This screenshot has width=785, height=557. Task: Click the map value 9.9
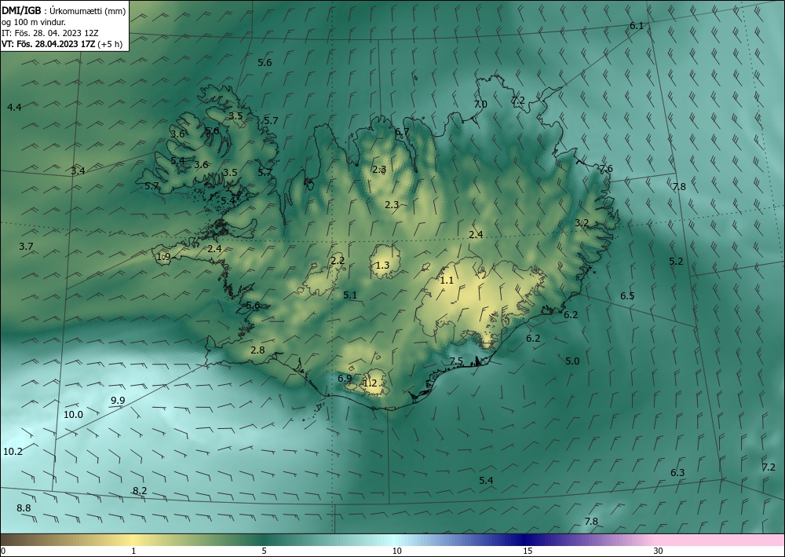pyautogui.click(x=119, y=400)
